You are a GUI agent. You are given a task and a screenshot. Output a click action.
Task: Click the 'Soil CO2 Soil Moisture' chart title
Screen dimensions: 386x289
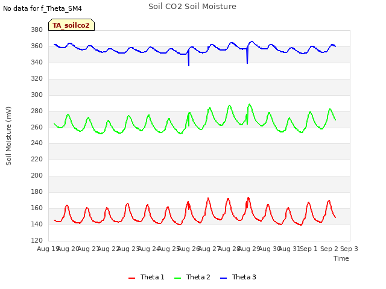click(192, 7)
